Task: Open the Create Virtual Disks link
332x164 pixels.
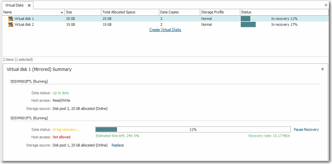Action: [165, 30]
